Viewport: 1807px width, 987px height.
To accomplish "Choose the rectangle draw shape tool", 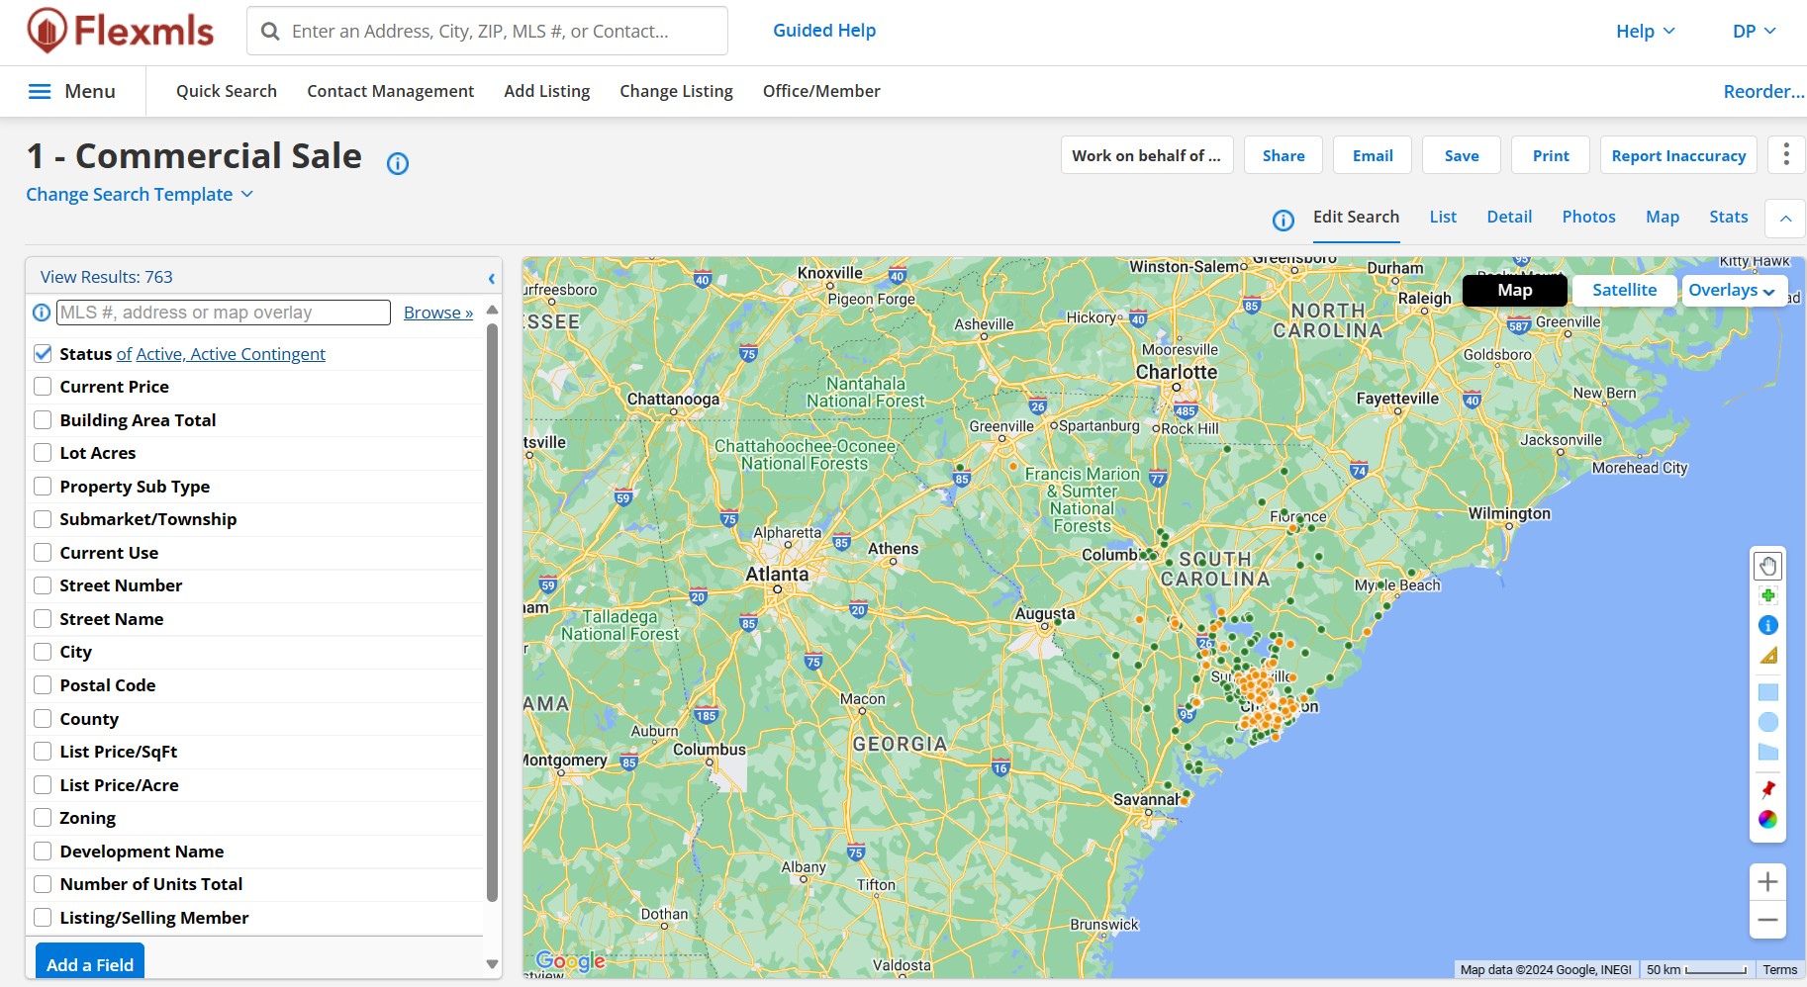I will 1767,692.
